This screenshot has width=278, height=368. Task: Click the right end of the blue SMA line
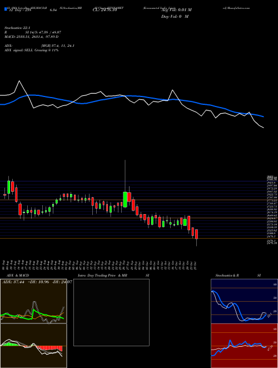(263, 116)
